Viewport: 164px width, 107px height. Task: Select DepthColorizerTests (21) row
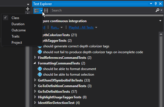click(60, 35)
